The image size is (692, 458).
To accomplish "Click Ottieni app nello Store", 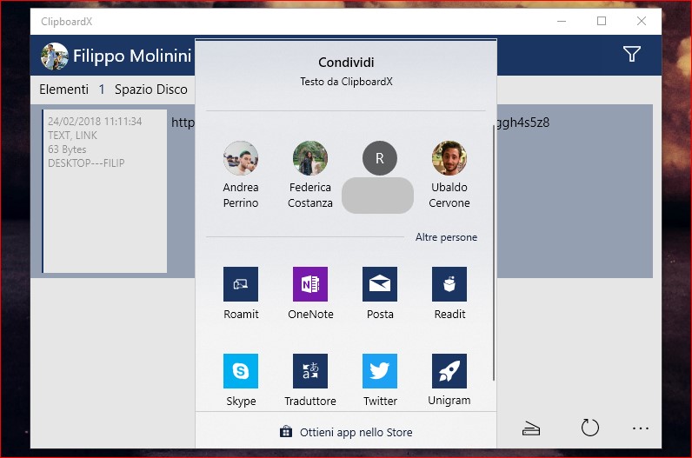I will [346, 432].
